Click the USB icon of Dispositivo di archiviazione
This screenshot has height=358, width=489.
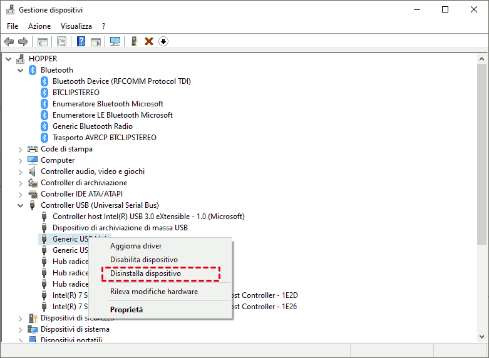pos(44,228)
